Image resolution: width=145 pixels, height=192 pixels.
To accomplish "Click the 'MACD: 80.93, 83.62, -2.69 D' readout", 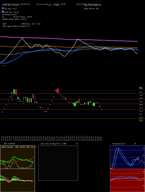I will tap(14, 19).
